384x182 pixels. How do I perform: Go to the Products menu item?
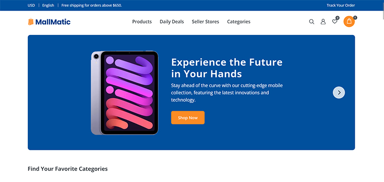pos(142,22)
